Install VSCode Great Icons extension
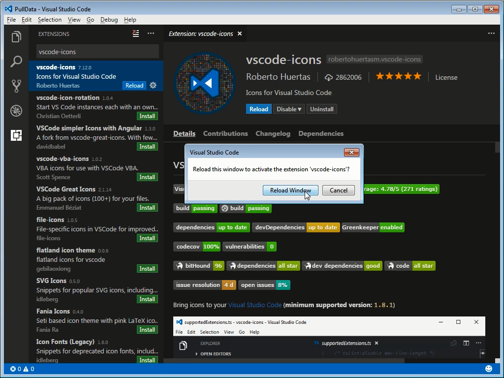This screenshot has height=378, width=504. point(147,208)
